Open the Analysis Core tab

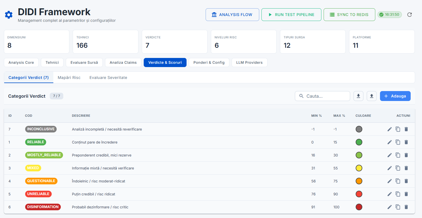[x=21, y=62]
